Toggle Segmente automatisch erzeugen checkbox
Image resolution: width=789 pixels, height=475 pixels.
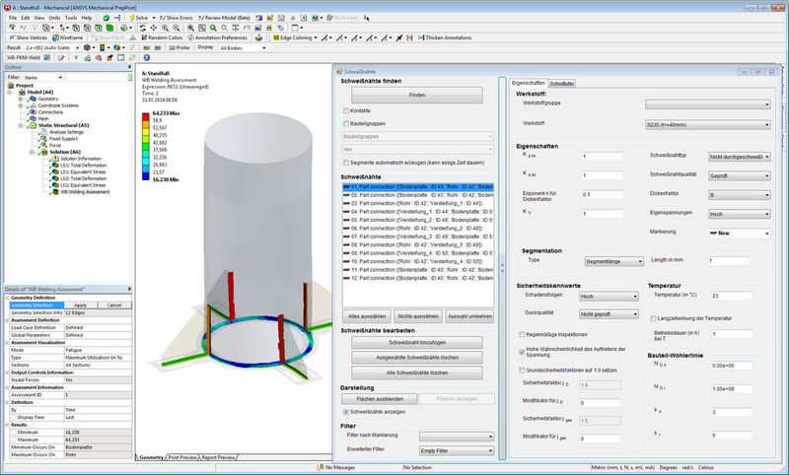tap(346, 163)
